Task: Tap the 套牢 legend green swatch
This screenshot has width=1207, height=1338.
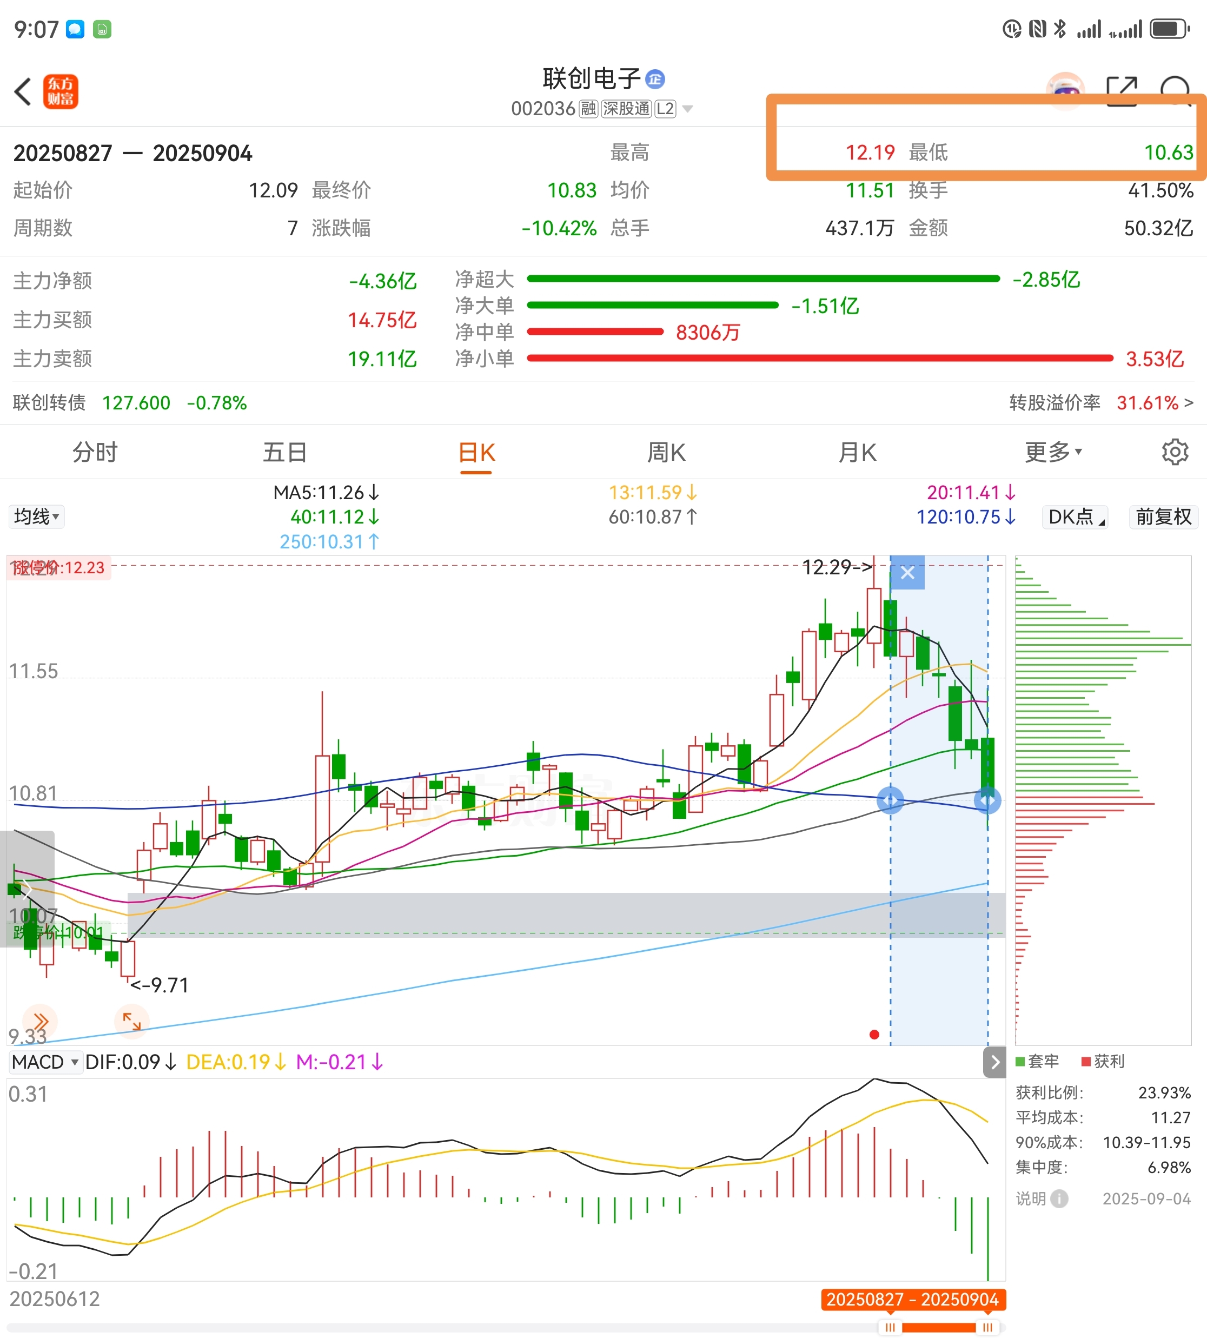Action: [x=1020, y=1062]
